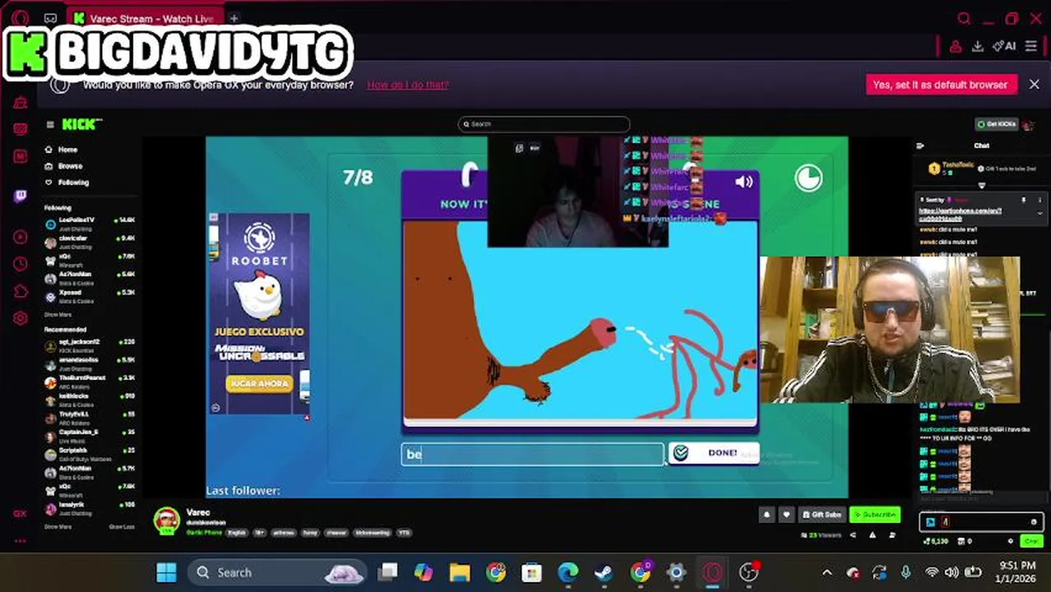1051x592 pixels.
Task: Open File Explorer from taskbar
Action: [x=460, y=572]
